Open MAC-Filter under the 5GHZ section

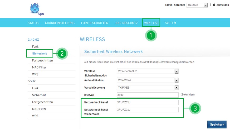pos(39,109)
